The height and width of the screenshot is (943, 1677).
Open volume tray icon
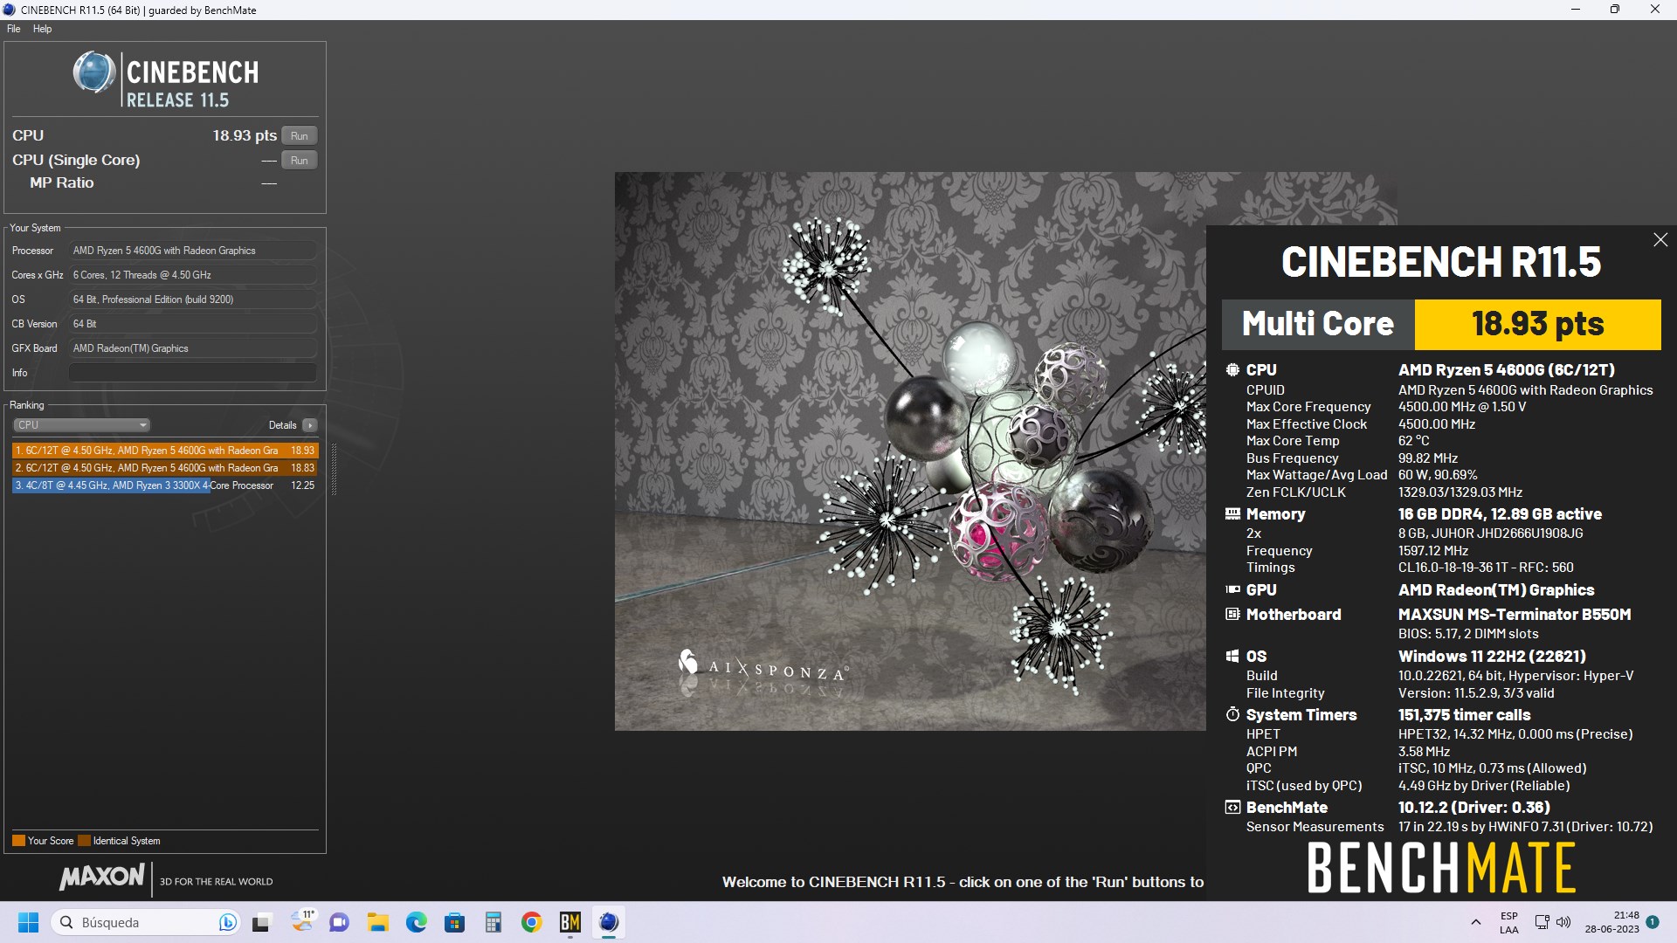[x=1563, y=922]
